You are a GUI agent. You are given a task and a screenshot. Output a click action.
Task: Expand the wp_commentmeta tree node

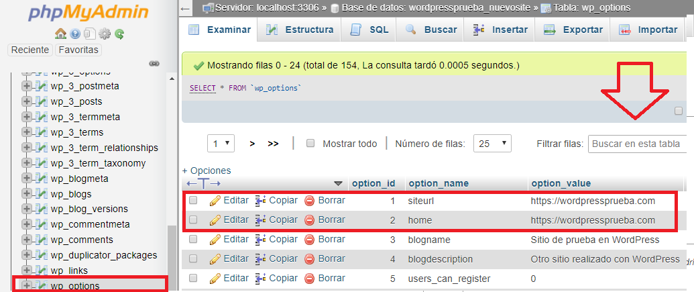pos(27,225)
